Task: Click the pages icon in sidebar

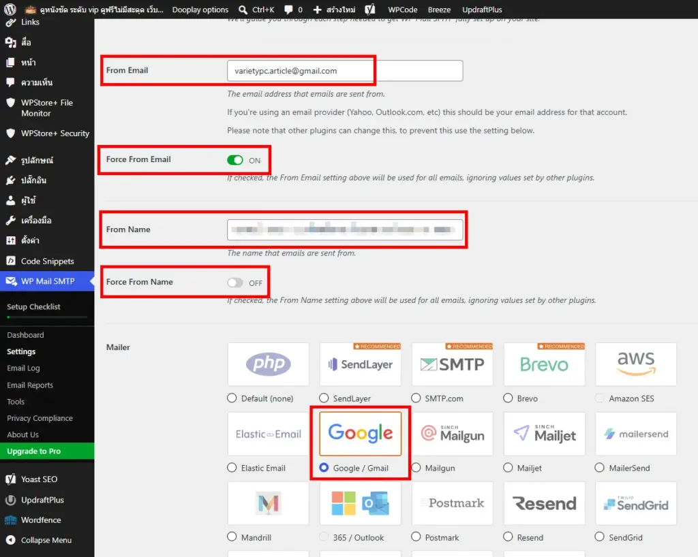Action: click(11, 63)
